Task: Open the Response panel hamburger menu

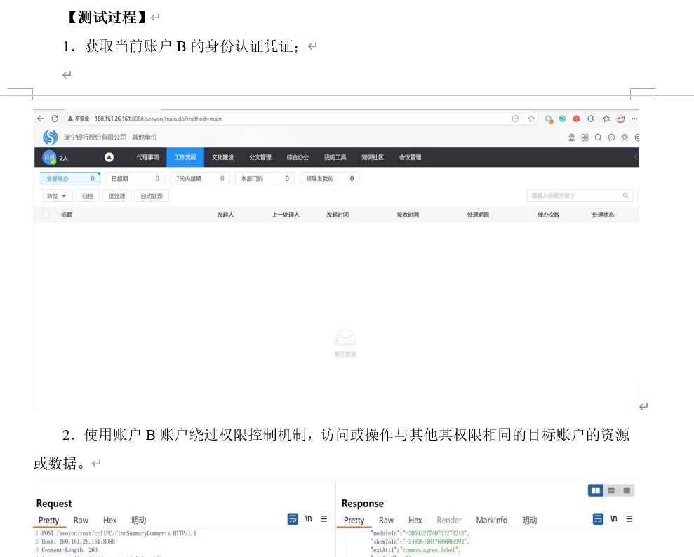Action: (629, 518)
